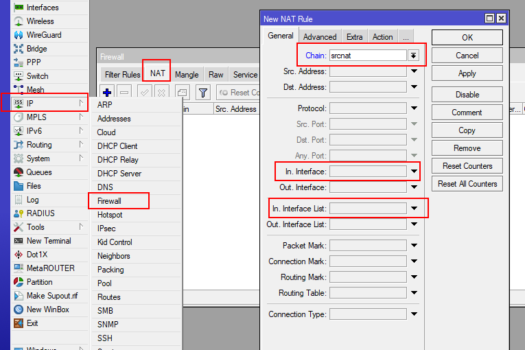Open WireGuard from the sidebar
Image resolution: width=525 pixels, height=350 pixels.
tap(43, 35)
